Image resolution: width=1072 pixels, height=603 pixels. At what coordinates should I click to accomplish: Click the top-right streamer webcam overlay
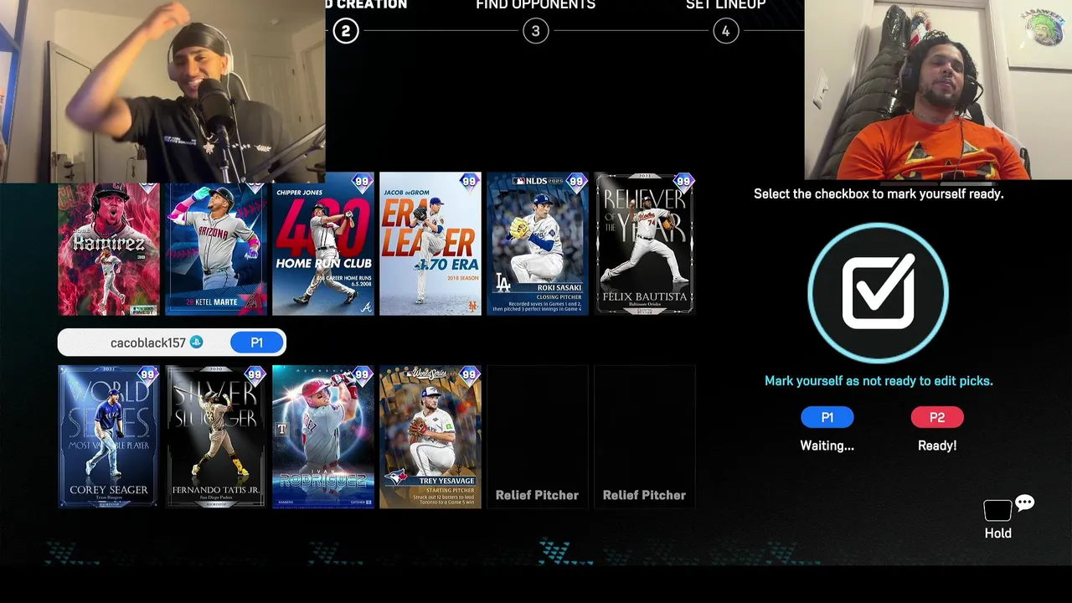coord(938,90)
